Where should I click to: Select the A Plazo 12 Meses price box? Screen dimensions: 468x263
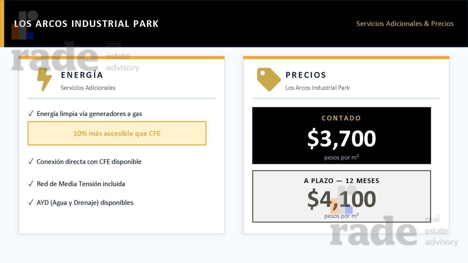(342, 196)
